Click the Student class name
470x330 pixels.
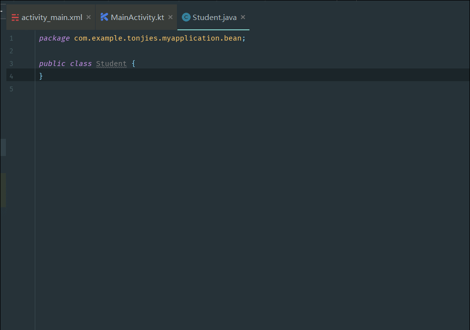(x=111, y=64)
